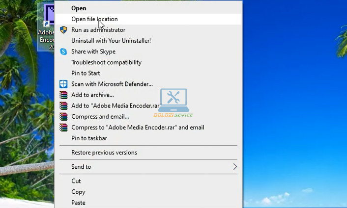Click the Skype icon in context menu
This screenshot has width=347, height=208.
(63, 52)
